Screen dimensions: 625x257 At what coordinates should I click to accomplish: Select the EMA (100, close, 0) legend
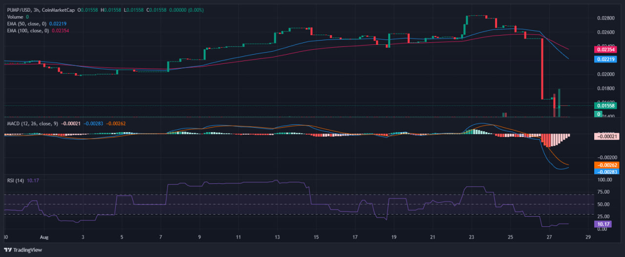coord(28,30)
